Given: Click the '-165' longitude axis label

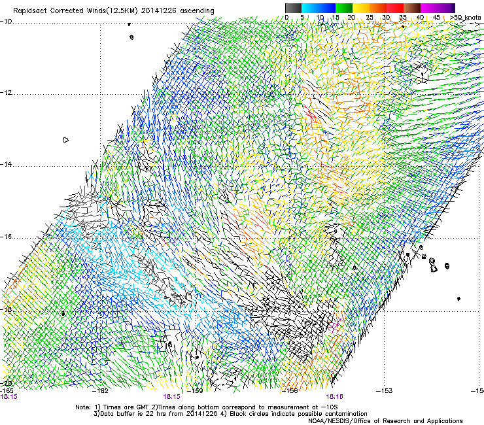Looking at the screenshot, I should tap(7, 390).
